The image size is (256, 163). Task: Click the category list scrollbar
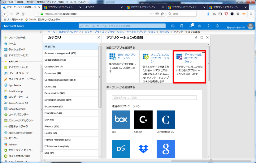tap(100, 77)
